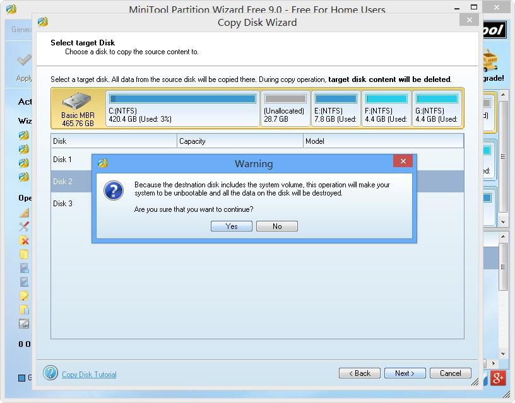The height and width of the screenshot is (403, 515).
Task: Open the General menu in the main window
Action: [x=21, y=30]
